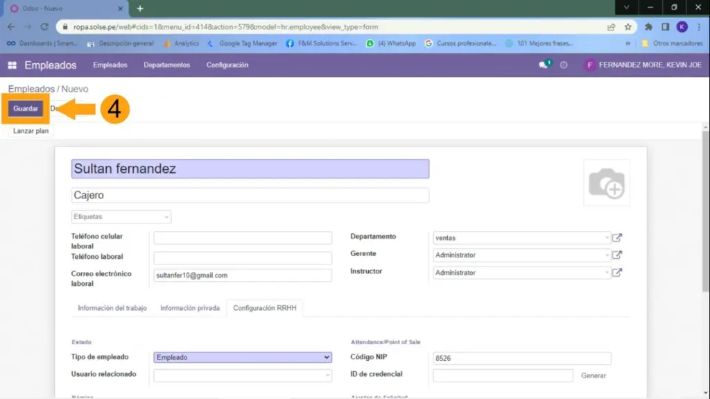Switch to Información privada tab

190,308
